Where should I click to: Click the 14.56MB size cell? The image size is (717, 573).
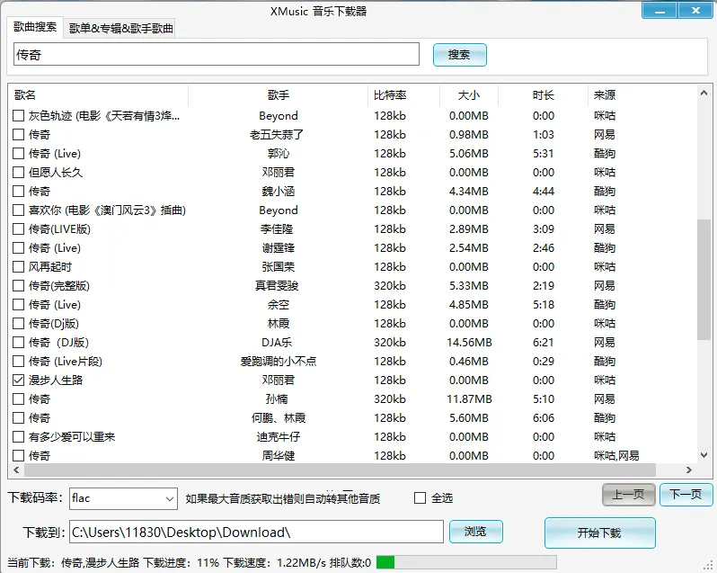click(x=469, y=343)
